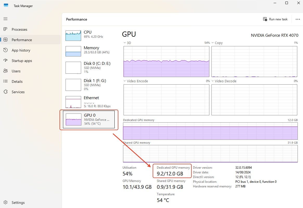The width and height of the screenshot is (303, 208).
Task: Select the App history icon
Action: pyautogui.click(x=5, y=50)
